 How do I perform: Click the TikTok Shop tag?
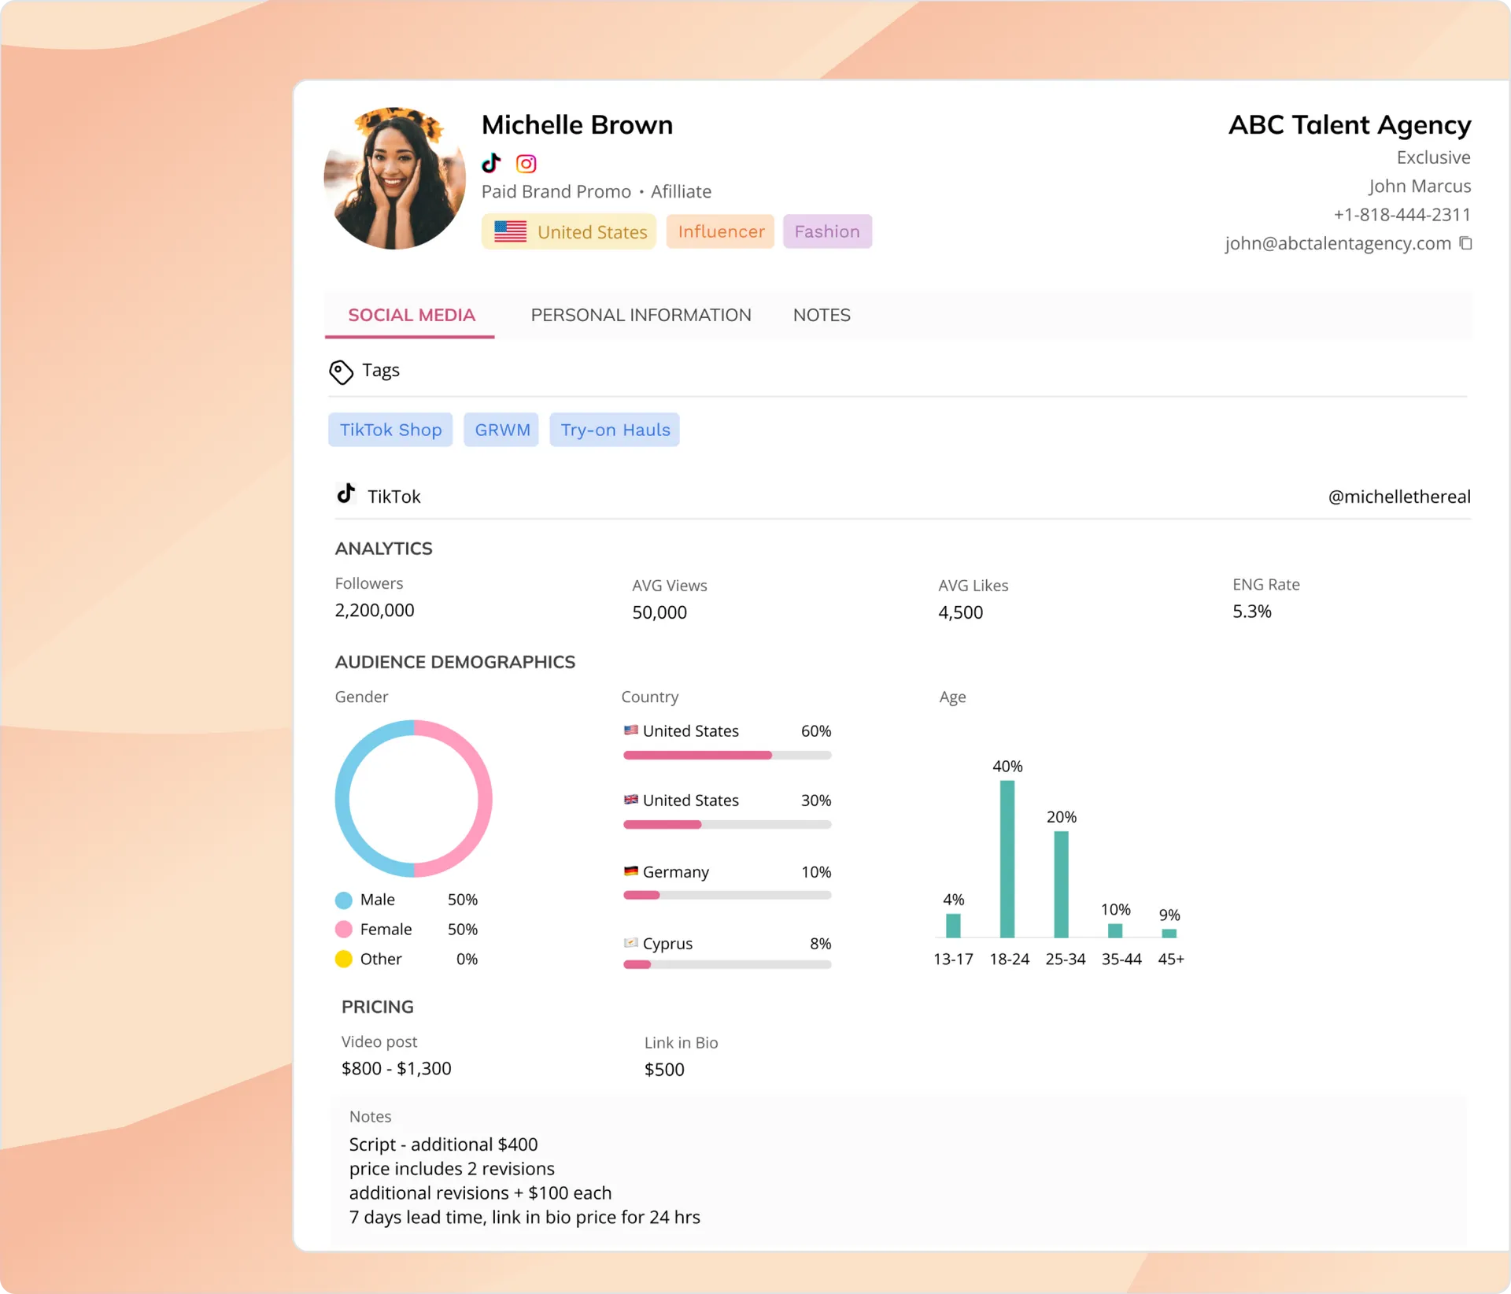pyautogui.click(x=390, y=430)
